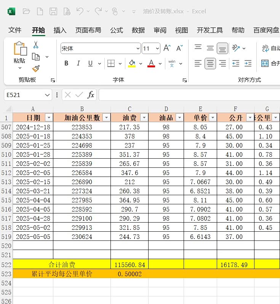
Task: Toggle center horizontal alignment
Action: tap(210, 64)
